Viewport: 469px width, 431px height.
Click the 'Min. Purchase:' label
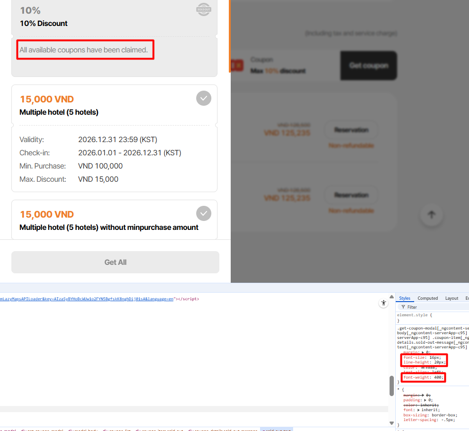tap(43, 166)
